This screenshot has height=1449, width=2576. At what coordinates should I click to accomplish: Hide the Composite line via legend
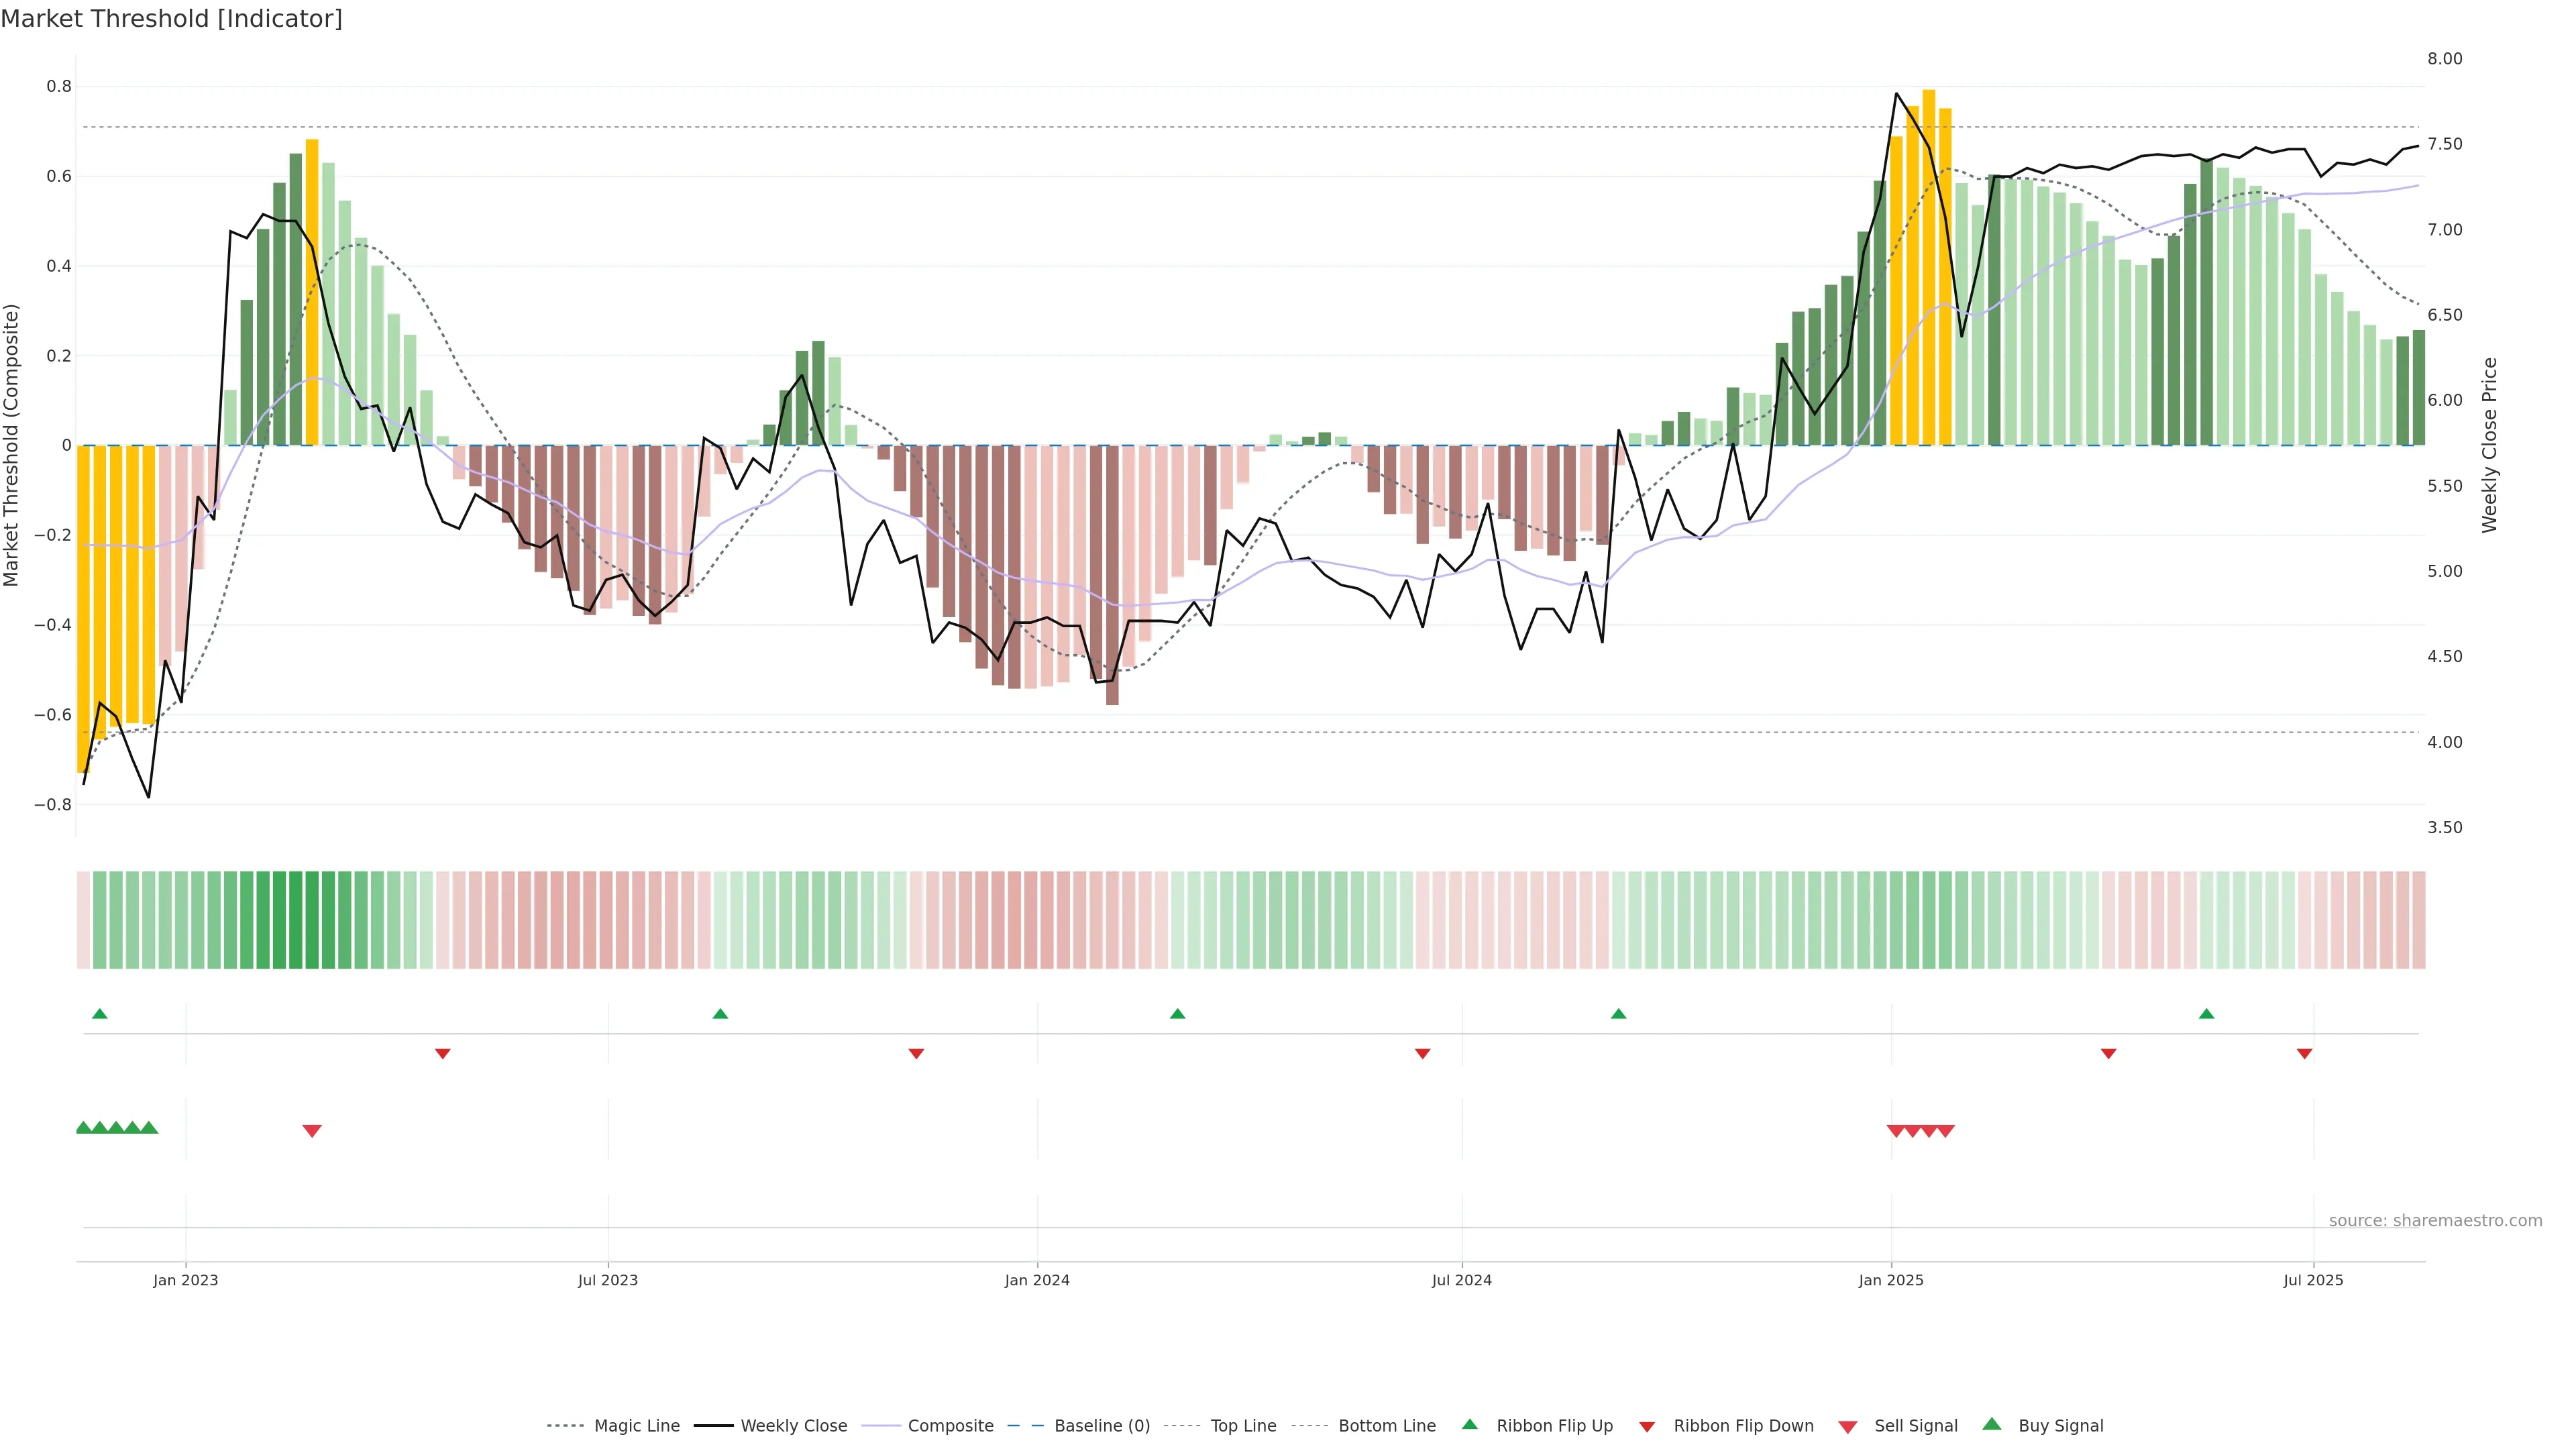click(950, 1426)
